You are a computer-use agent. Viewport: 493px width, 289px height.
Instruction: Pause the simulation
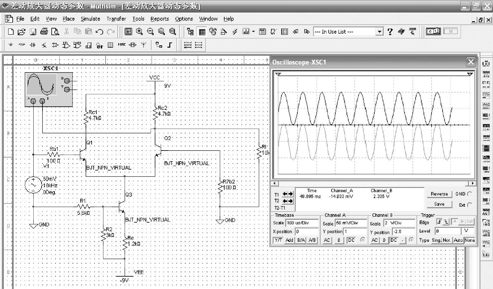pos(451,31)
